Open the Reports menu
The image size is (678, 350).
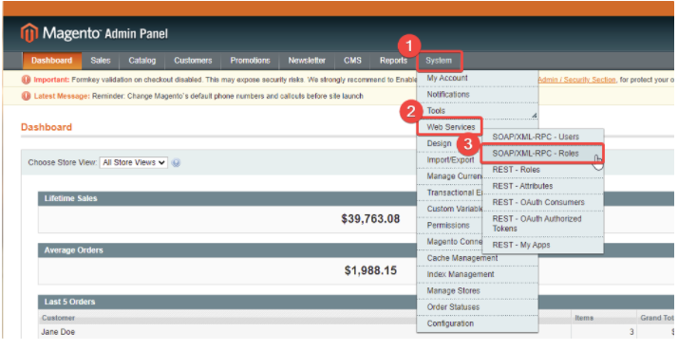click(x=393, y=61)
